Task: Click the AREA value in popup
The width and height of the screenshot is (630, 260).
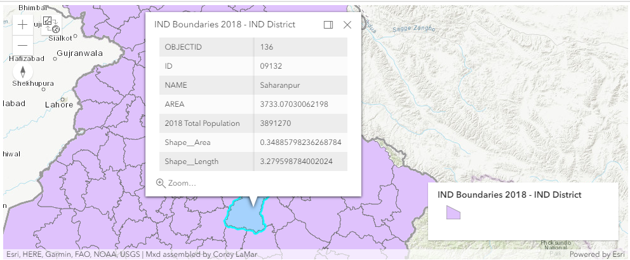Action: tap(294, 104)
